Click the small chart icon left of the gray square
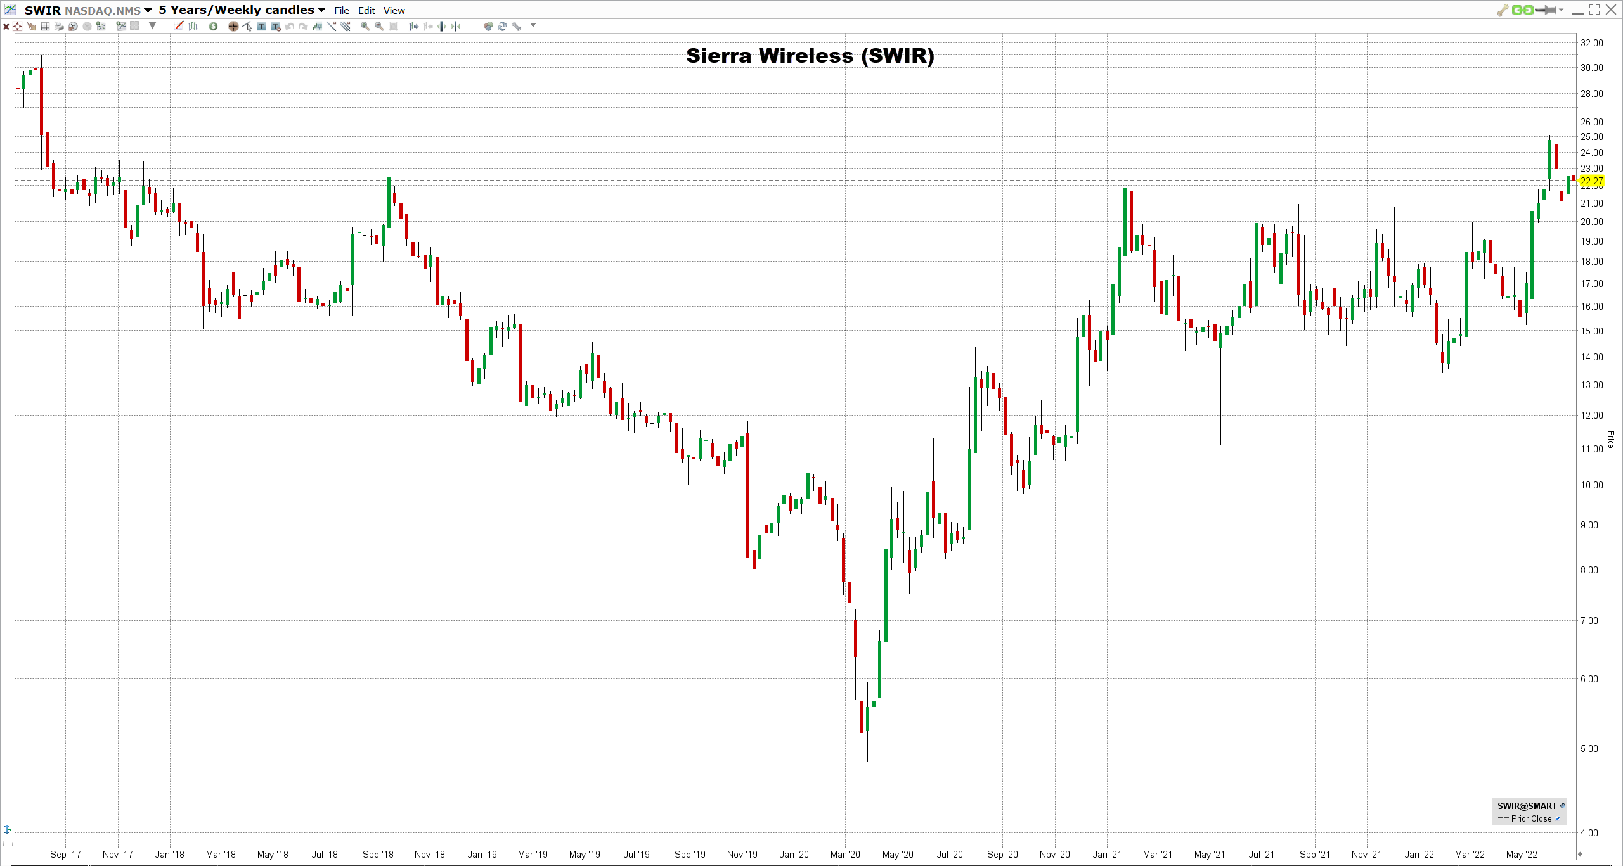 click(x=121, y=26)
